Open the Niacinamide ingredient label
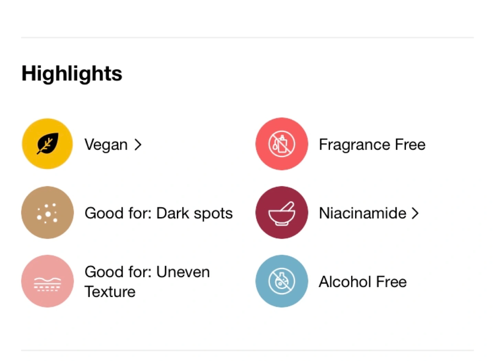495x361 pixels. pyautogui.click(x=362, y=213)
